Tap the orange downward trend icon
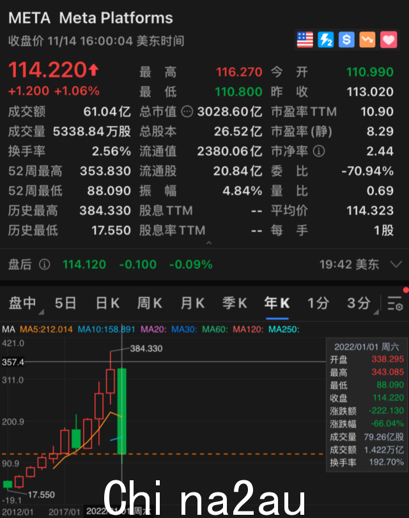The height and width of the screenshot is (518, 409). coord(367,40)
